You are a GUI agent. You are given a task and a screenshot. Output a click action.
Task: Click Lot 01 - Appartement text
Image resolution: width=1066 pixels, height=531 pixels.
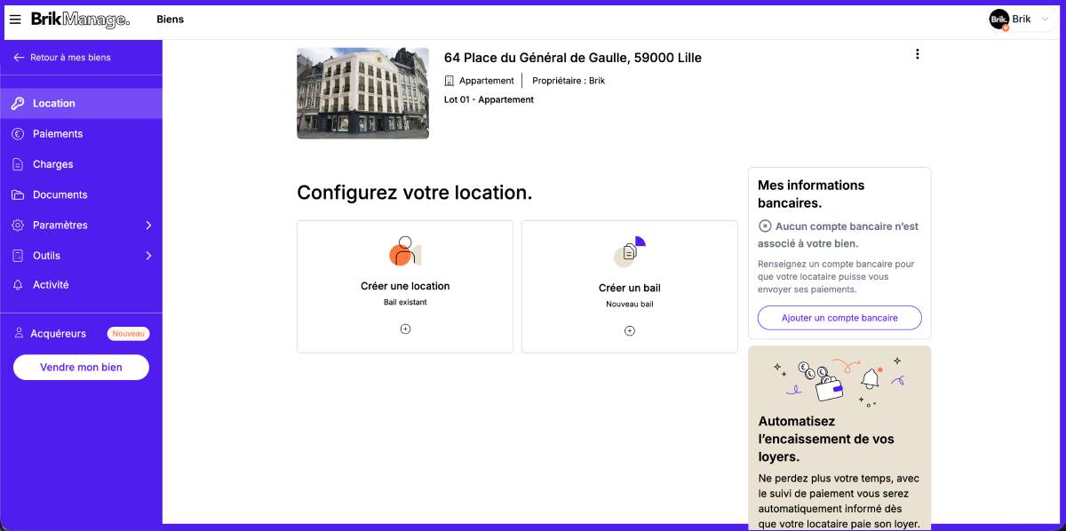pos(489,100)
